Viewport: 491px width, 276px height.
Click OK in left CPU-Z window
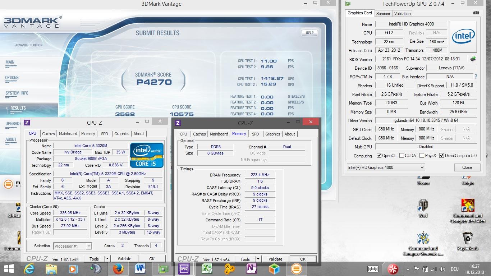click(x=152, y=259)
